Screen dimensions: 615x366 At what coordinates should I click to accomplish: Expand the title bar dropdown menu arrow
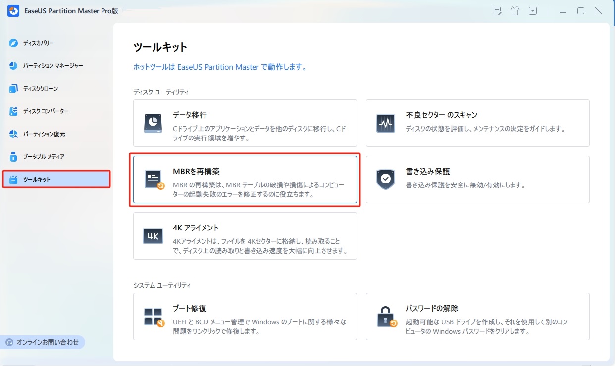tap(533, 11)
